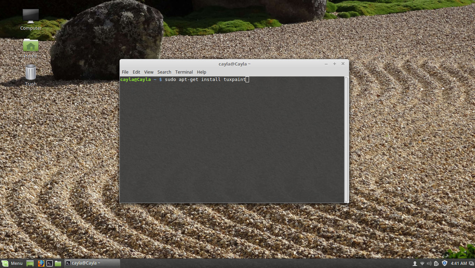Open the Search menu in Terminal
The image size is (475, 268).
164,72
